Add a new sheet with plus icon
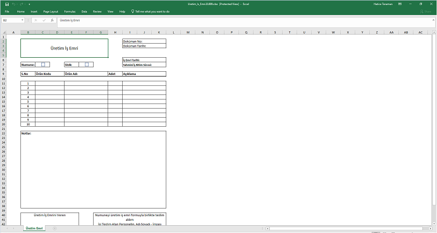The width and height of the screenshot is (437, 233). (x=55, y=228)
